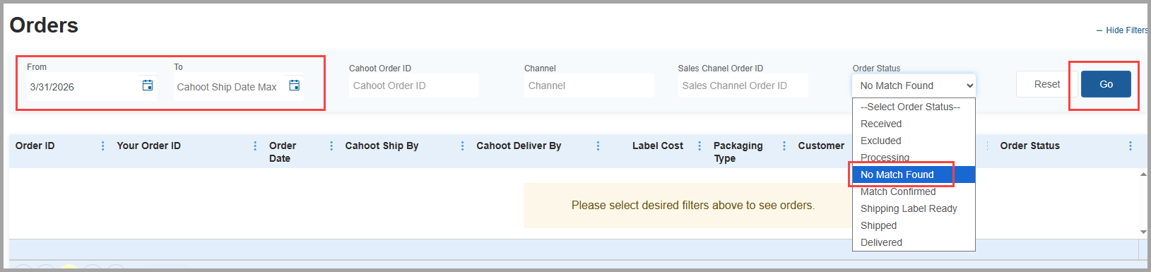Open the From date calendar picker
Viewport: 1151px width, 272px height.
tap(148, 85)
